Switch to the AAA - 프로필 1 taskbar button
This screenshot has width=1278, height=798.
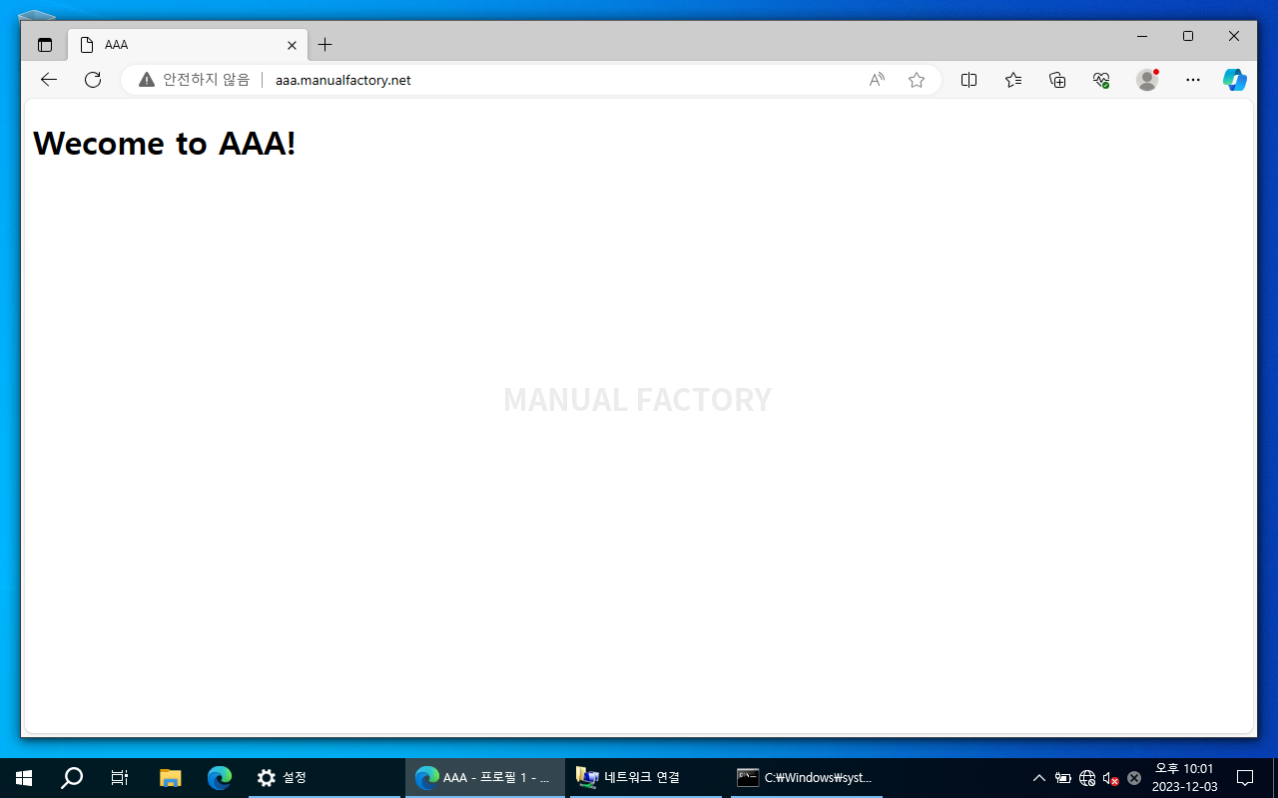(x=485, y=778)
